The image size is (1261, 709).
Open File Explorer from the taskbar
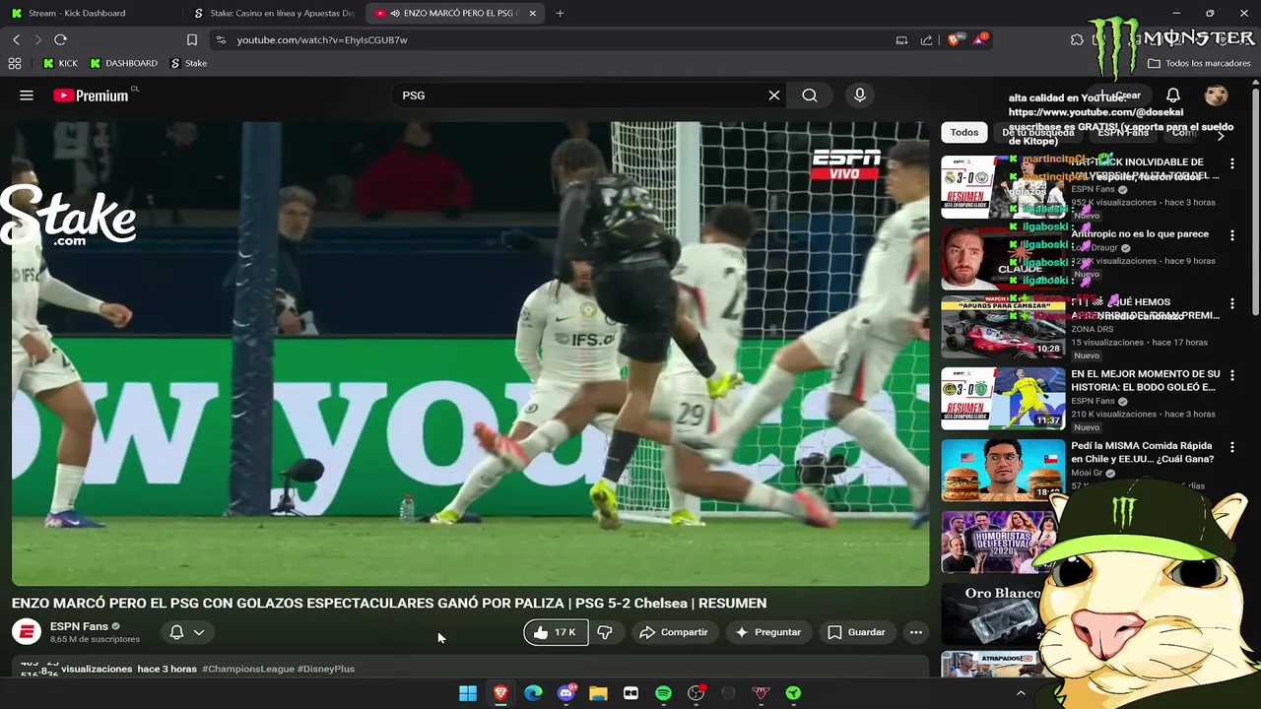click(x=598, y=693)
